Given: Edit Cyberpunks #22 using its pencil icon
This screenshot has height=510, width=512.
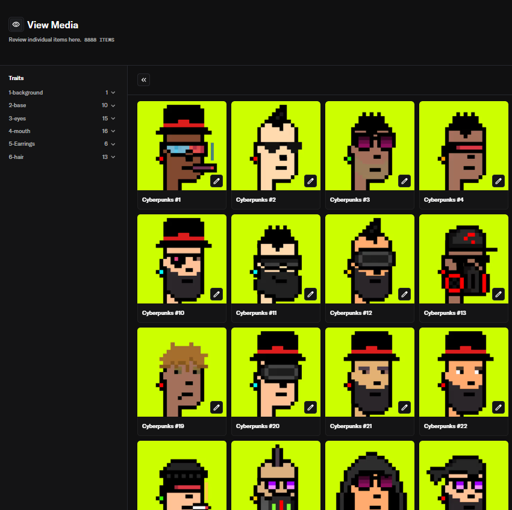Looking at the screenshot, I should [498, 408].
